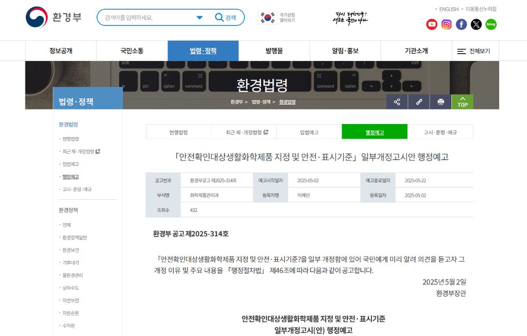The image size is (527, 336).
Task: Switch to the 입법예고 tab
Action: tap(309, 132)
